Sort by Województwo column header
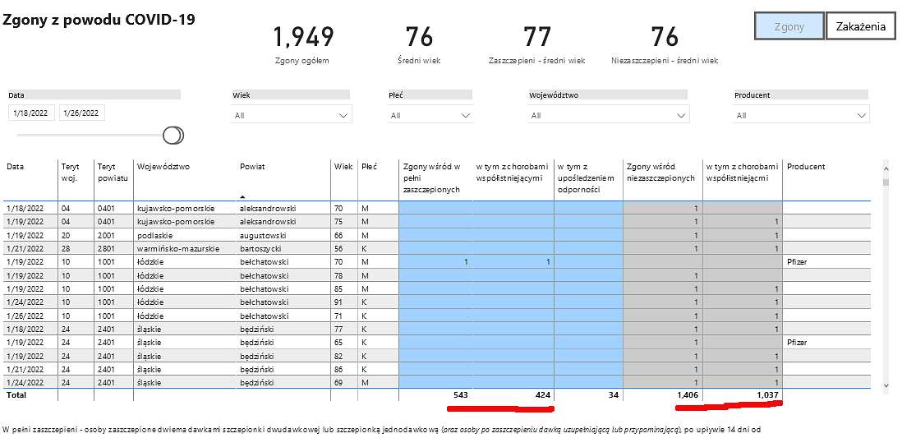The width and height of the screenshot is (902, 438). (163, 166)
